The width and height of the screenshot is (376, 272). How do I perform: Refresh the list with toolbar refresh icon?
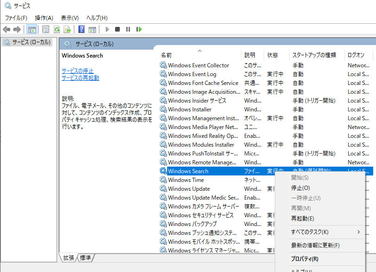57,30
